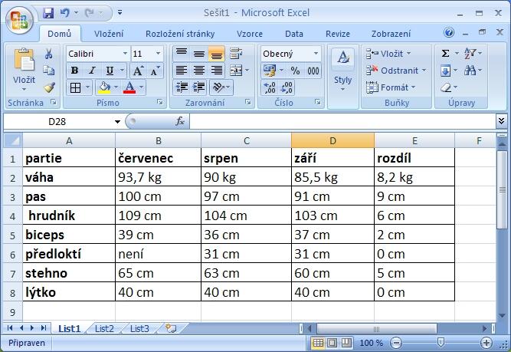Click the Percent Style button
511x352 pixels.
coord(295,71)
